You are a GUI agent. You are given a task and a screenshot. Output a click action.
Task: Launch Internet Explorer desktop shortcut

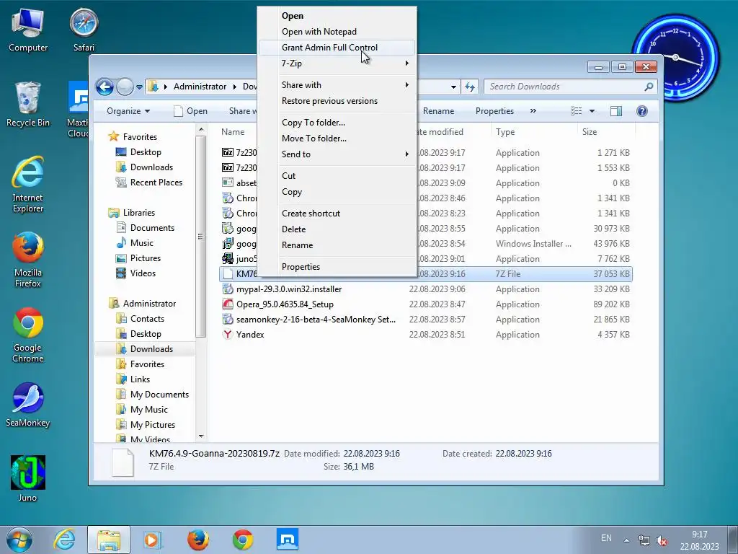coord(28,185)
